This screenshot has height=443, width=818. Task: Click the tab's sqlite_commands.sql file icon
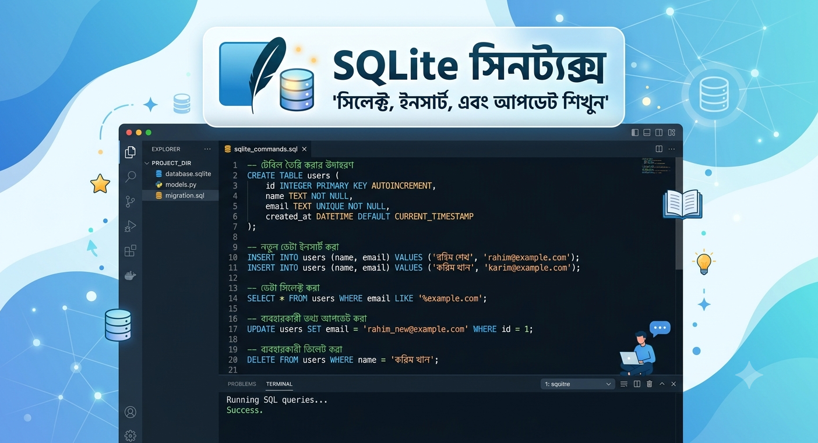point(228,149)
